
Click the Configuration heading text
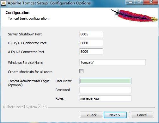(17, 13)
